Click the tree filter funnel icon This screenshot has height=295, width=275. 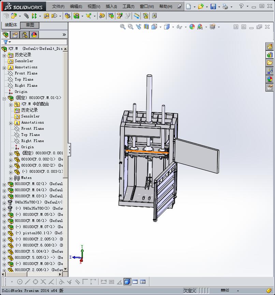click(6, 42)
